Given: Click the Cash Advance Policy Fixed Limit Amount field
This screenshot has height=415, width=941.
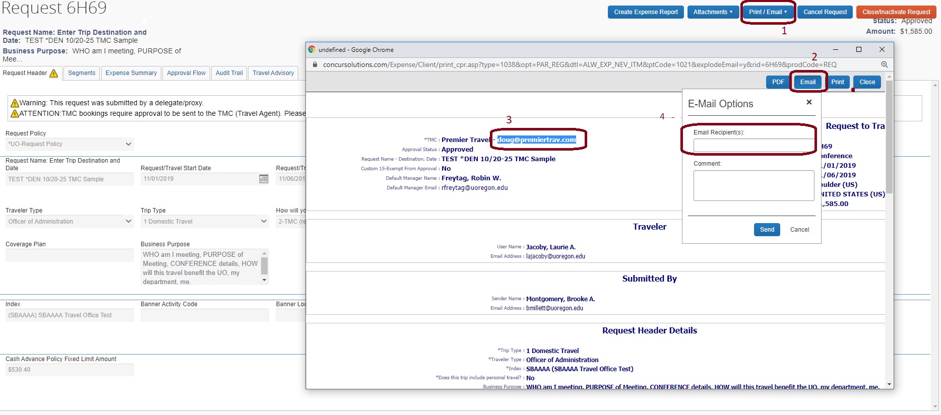Looking at the screenshot, I should (70, 370).
